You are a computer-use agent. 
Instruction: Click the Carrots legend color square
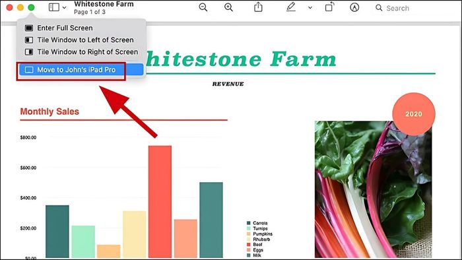pos(249,223)
